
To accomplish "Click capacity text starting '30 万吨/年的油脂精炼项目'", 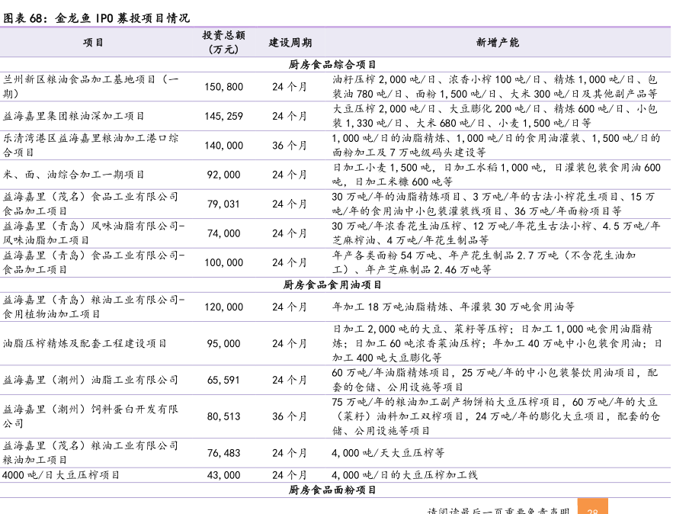I will click(494, 204).
